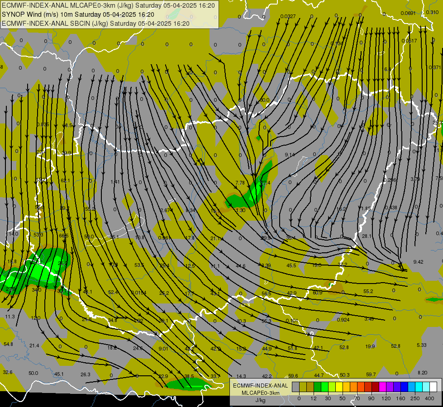Viewport: 443px width, 407px height.
Task: Click the map value '0.0154'
Action: pyautogui.click(x=139, y=292)
